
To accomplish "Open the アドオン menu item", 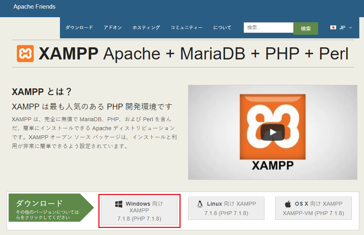I will pos(112,27).
